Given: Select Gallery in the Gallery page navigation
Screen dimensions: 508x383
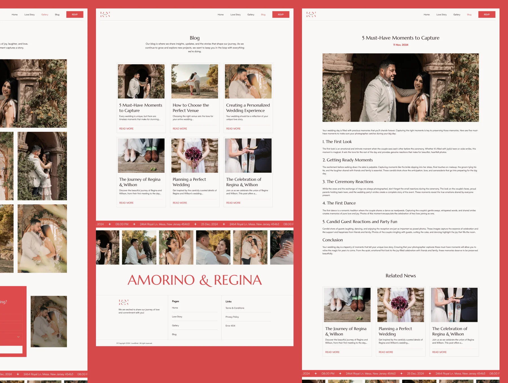Looking at the screenshot, I should [x=45, y=15].
